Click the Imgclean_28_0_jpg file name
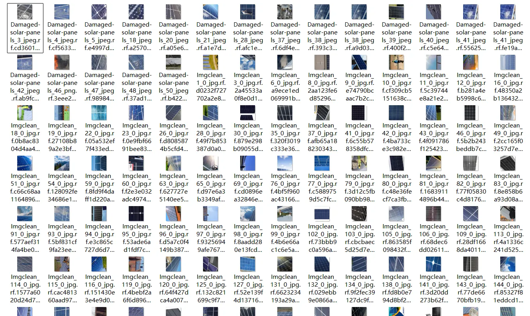The image size is (530, 316). tap(211, 137)
